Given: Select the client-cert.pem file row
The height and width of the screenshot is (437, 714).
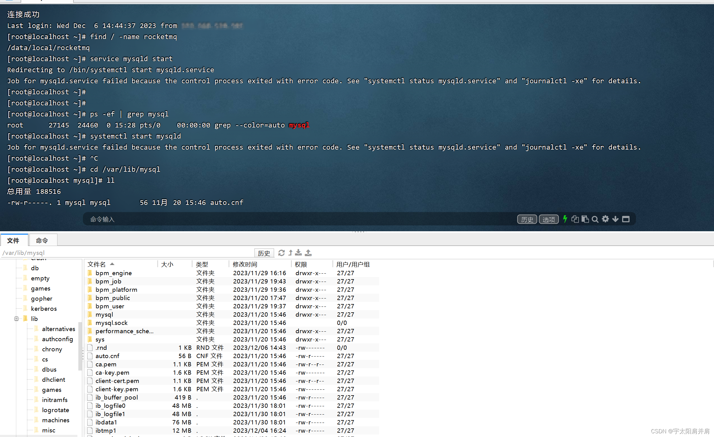Looking at the screenshot, I should pos(232,381).
